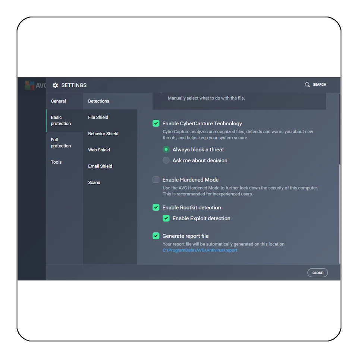Open the General settings section

click(x=58, y=101)
